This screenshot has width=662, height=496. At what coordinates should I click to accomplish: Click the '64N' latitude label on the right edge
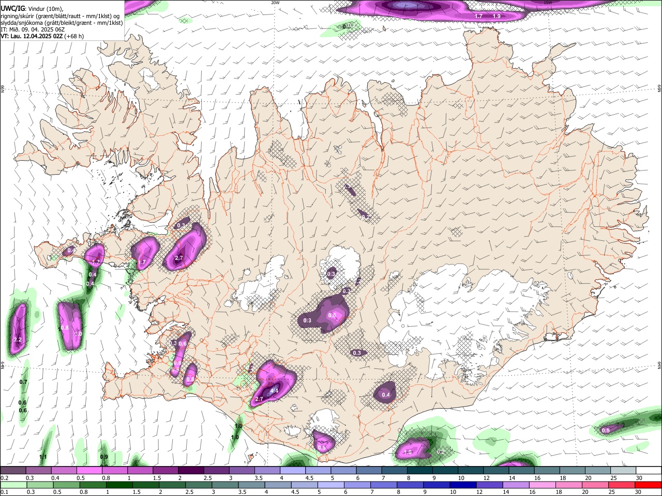[659, 365]
